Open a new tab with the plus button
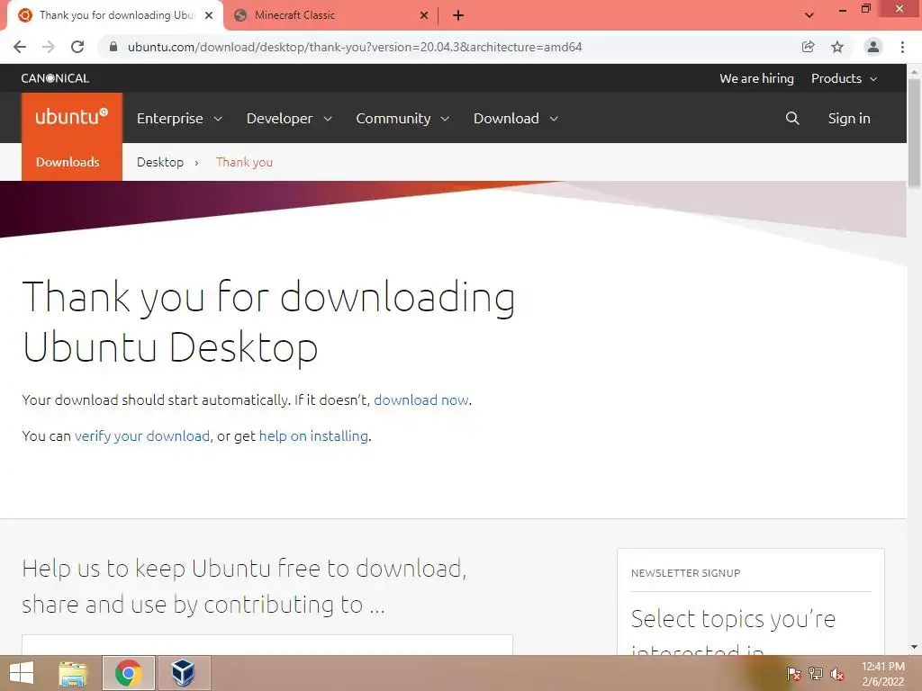922x691 pixels. (458, 15)
